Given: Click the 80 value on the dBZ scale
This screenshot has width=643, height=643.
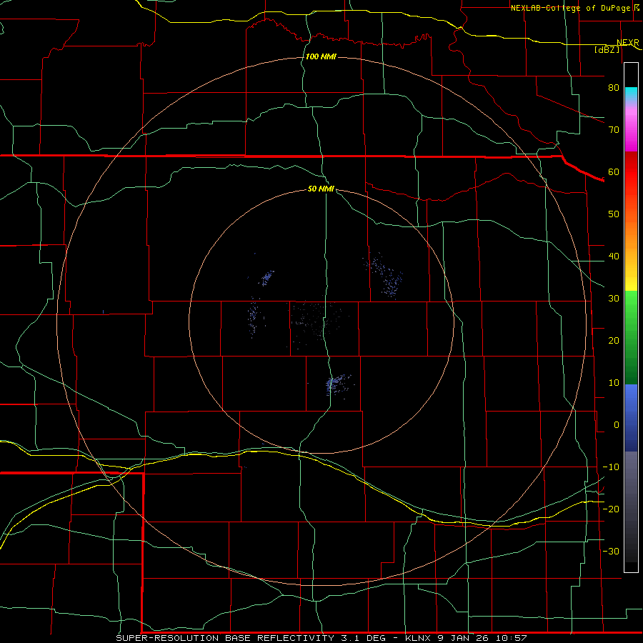Looking at the screenshot, I should (614, 88).
